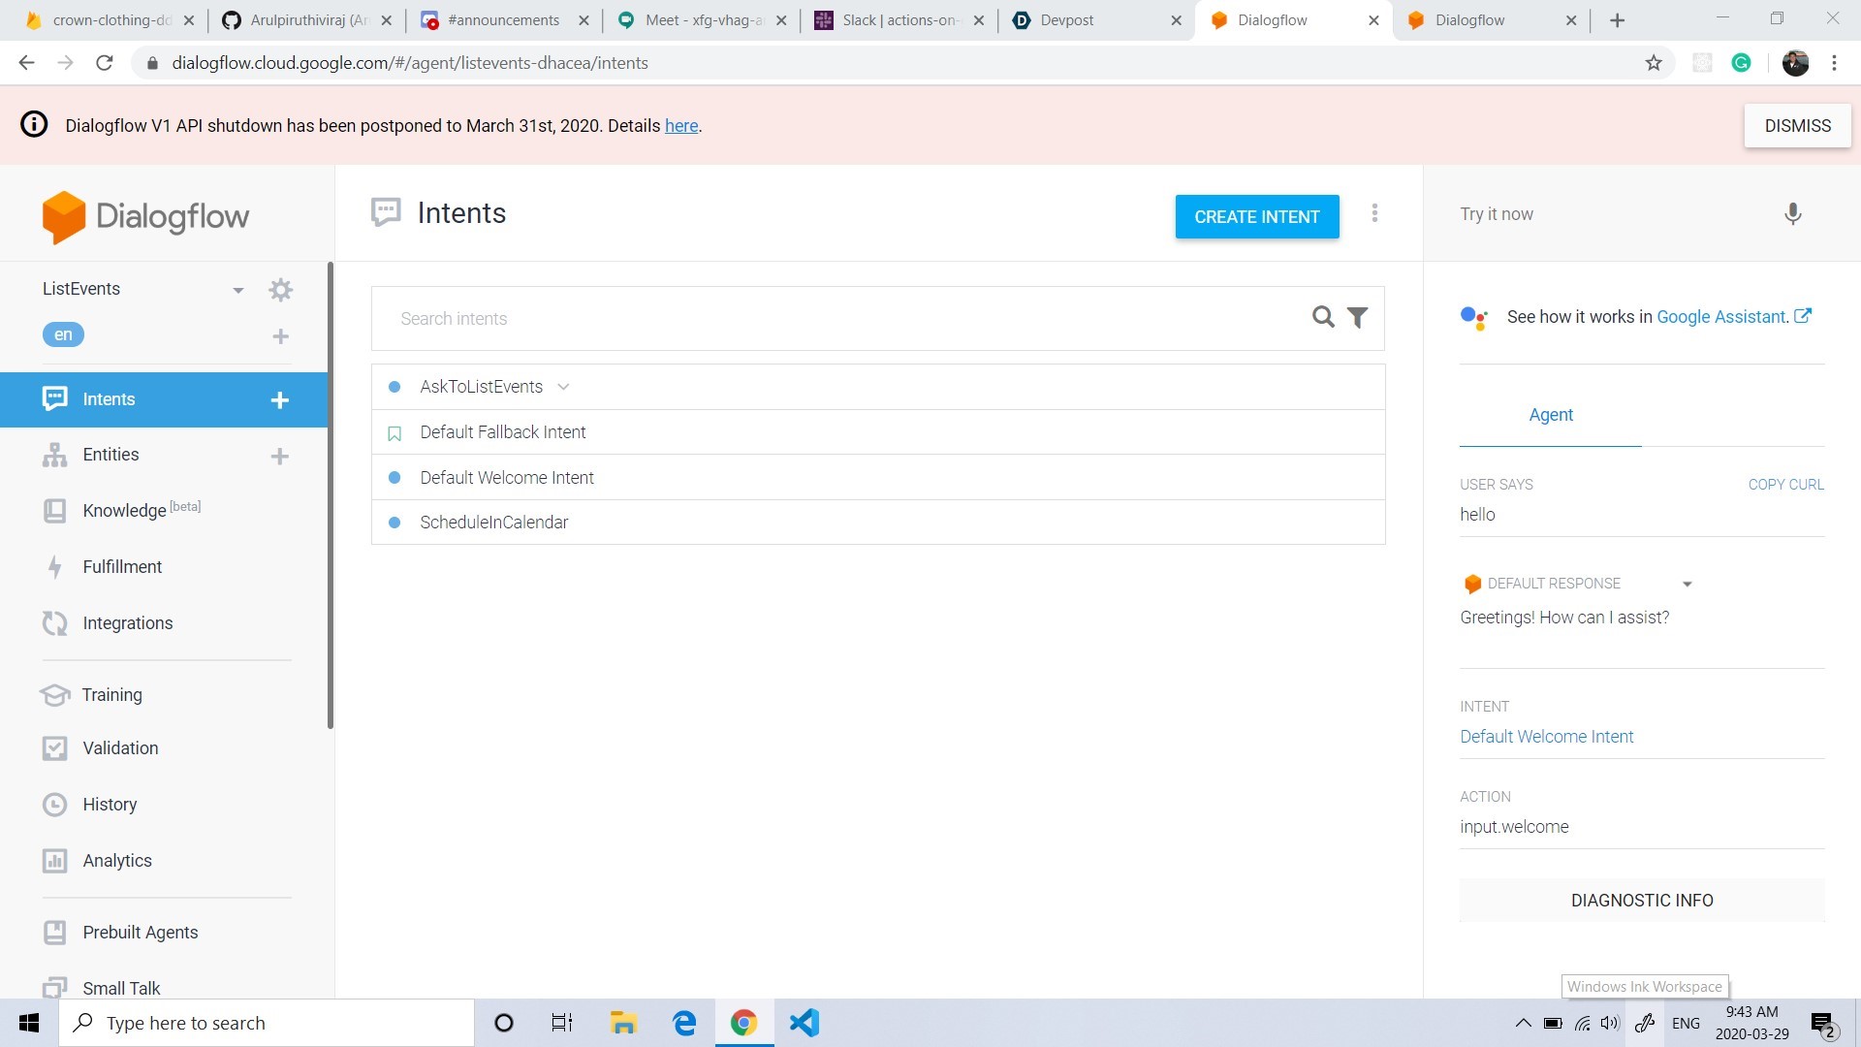Image resolution: width=1861 pixels, height=1047 pixels.
Task: Open the three-dot menu beside Create Intent
Action: 1374,214
